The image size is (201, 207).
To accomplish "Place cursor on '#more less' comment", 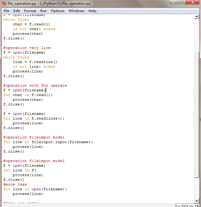I will [15, 184].
